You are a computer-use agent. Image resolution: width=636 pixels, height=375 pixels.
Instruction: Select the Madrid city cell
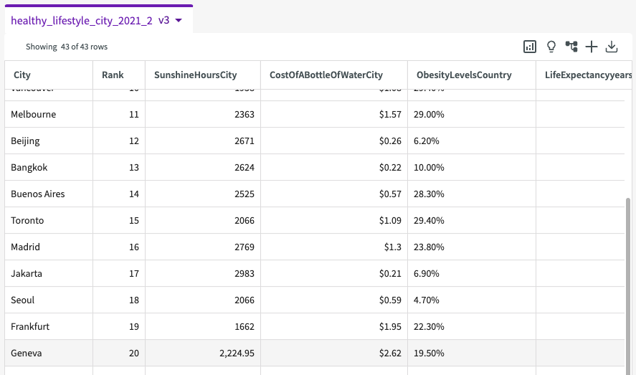coord(49,247)
